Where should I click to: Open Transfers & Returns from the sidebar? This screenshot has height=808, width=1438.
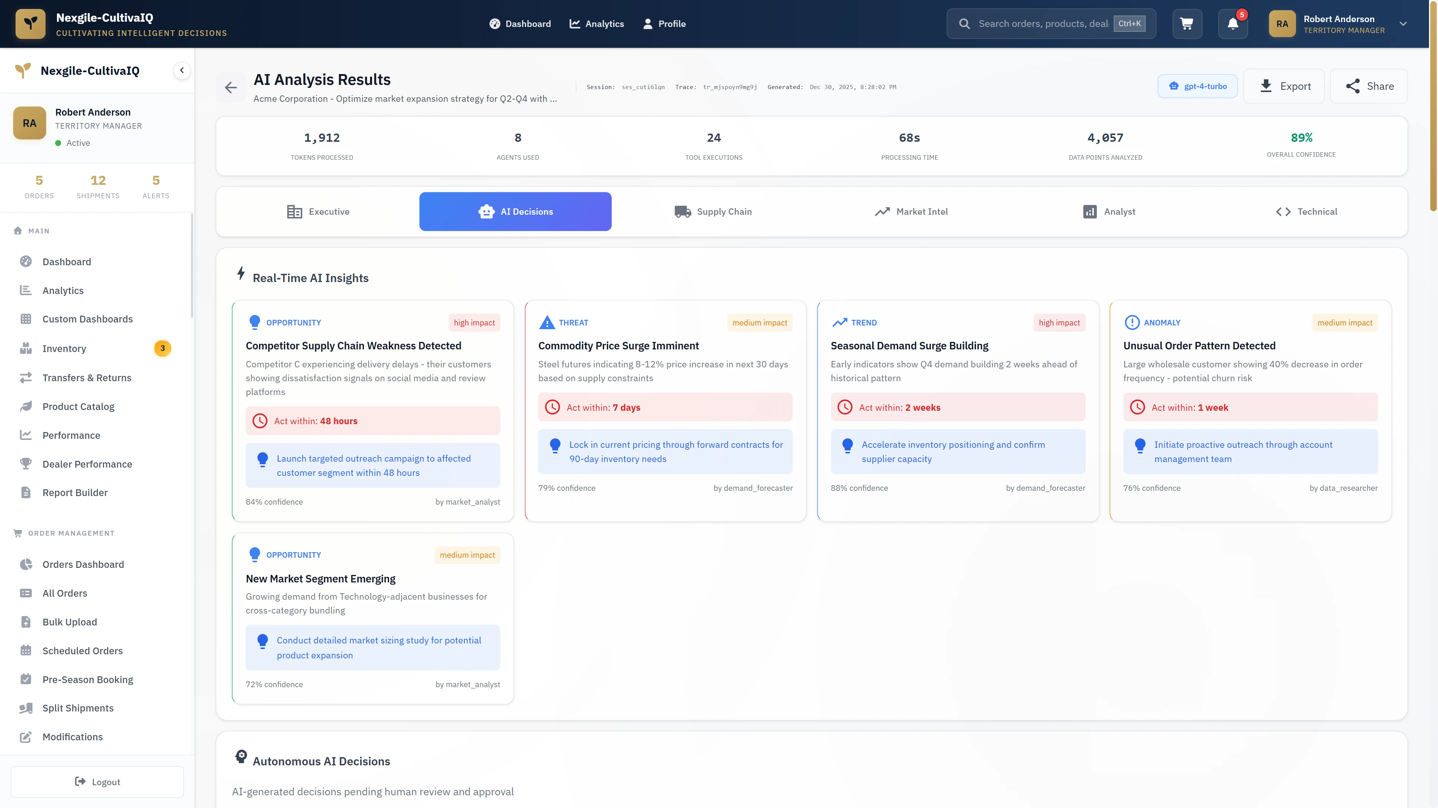click(x=87, y=377)
